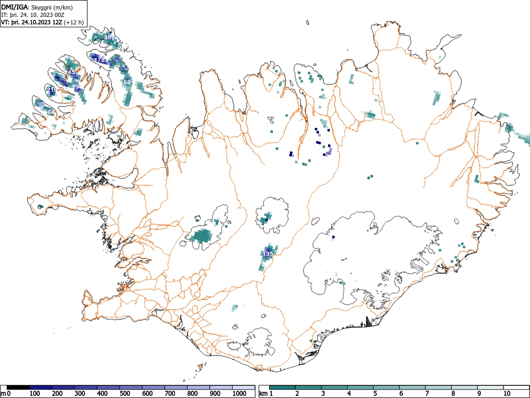Click the 'm' unit label of the legend
This screenshot has width=530, height=398.
pos(3,394)
